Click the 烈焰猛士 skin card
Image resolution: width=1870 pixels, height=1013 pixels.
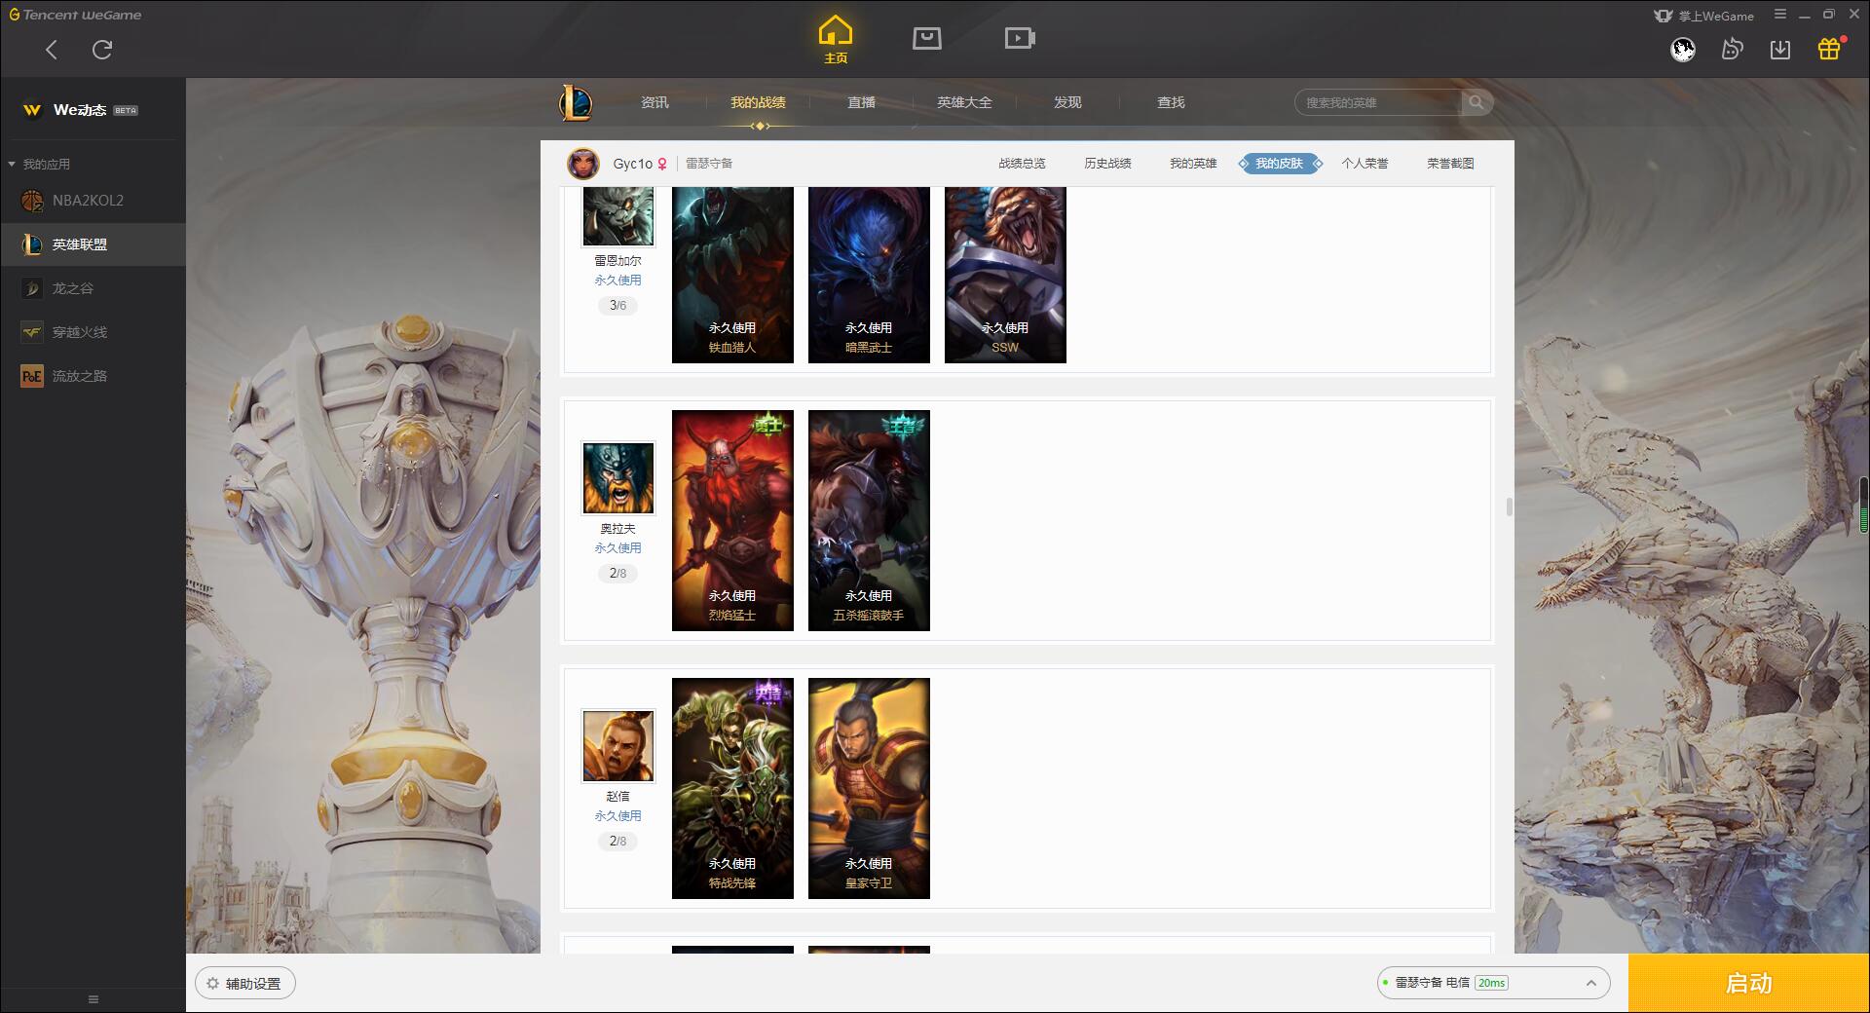pos(732,520)
